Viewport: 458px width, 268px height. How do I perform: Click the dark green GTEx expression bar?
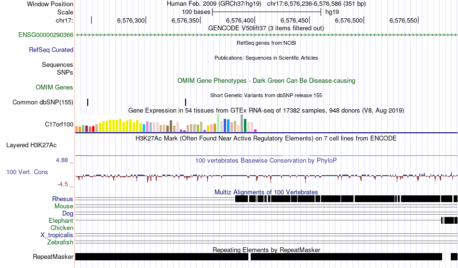(245, 126)
